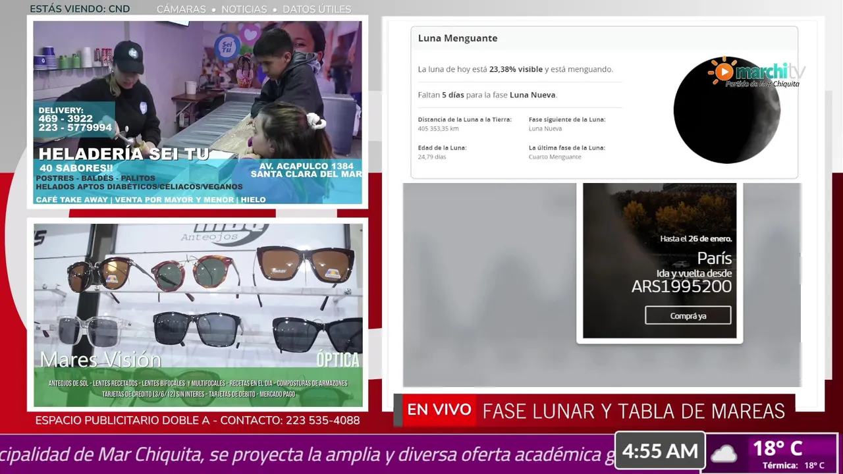Click the 'Faltan 5 días' Luna Nueva text
Viewport: 843px width, 474px height.
487,95
